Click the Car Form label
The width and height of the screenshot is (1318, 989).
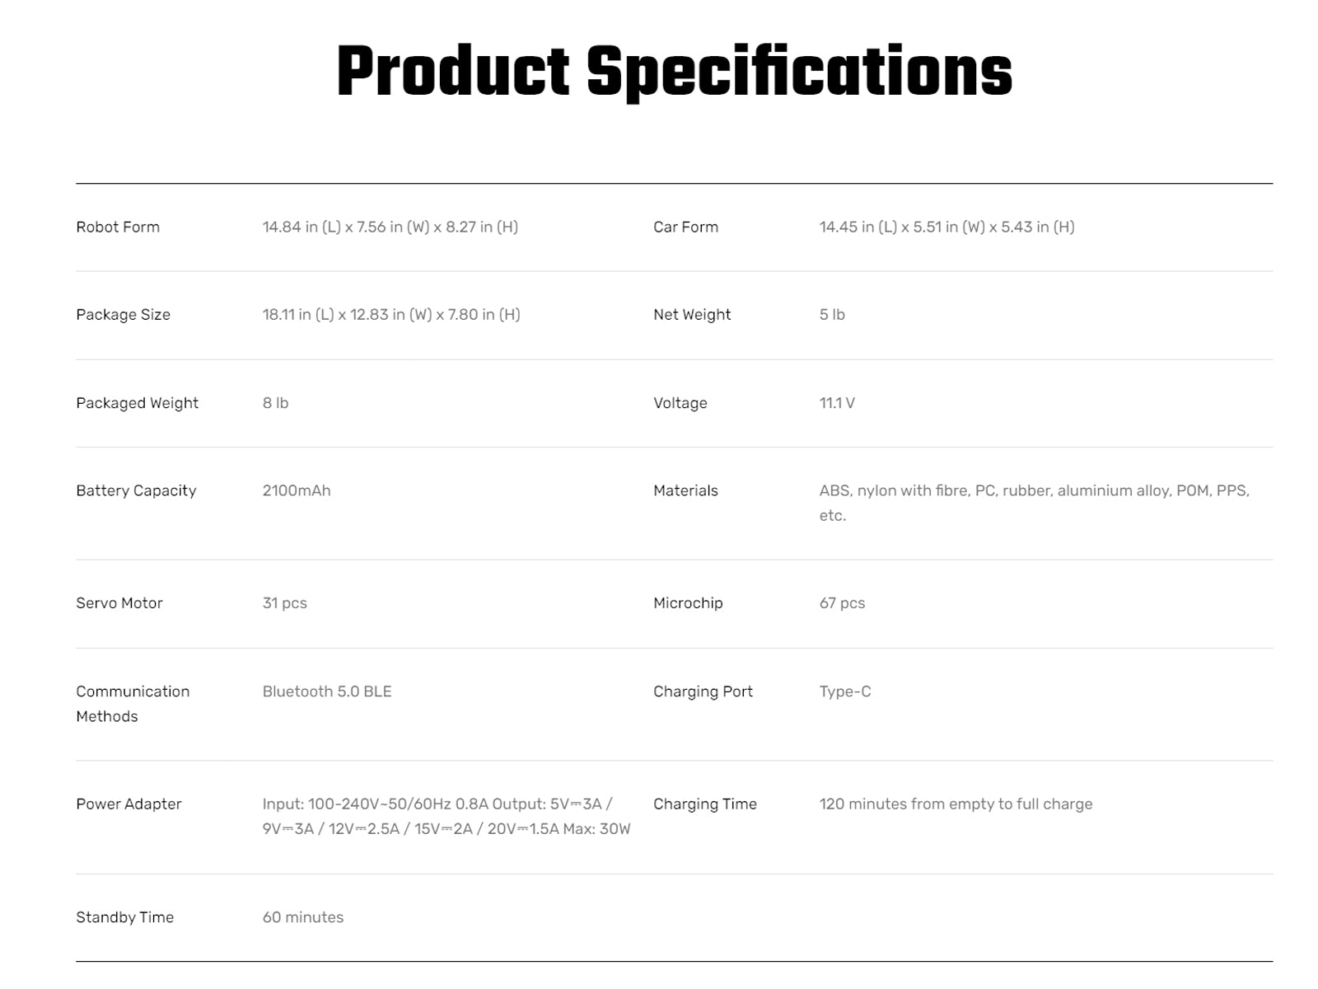click(x=685, y=227)
